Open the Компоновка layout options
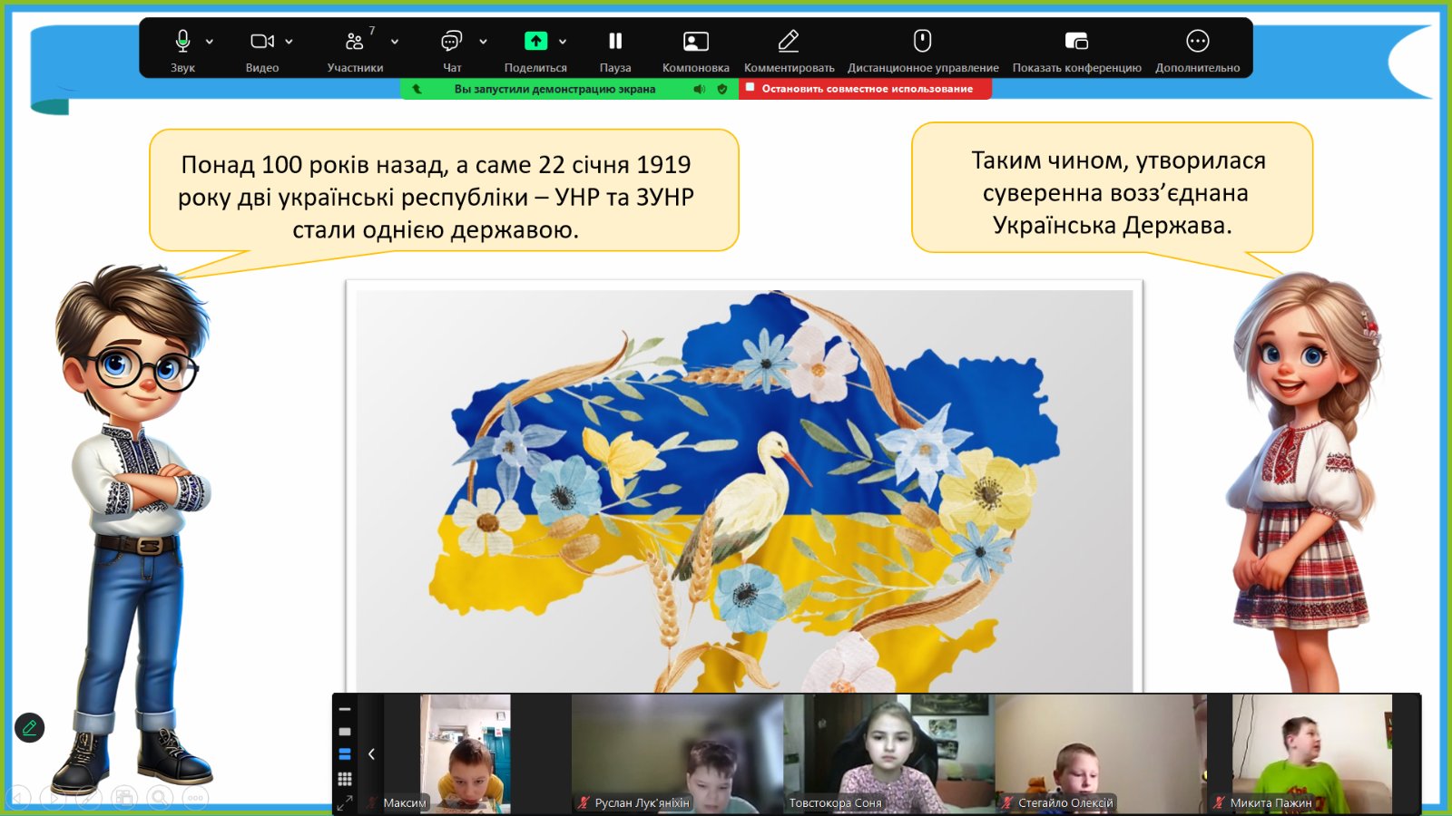 click(695, 42)
